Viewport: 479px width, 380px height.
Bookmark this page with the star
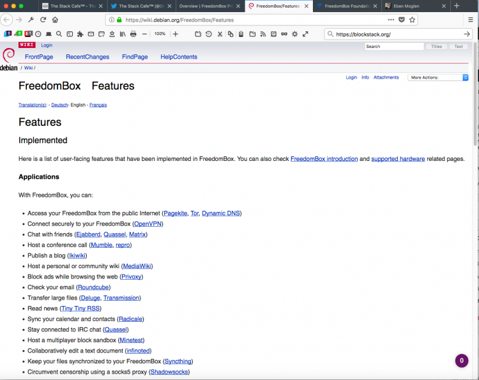pos(412,20)
